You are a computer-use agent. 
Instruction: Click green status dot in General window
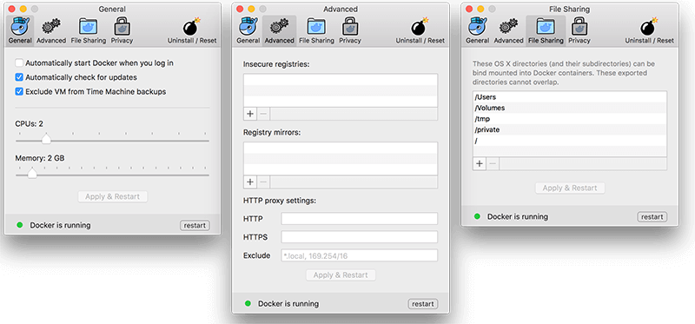pos(20,225)
